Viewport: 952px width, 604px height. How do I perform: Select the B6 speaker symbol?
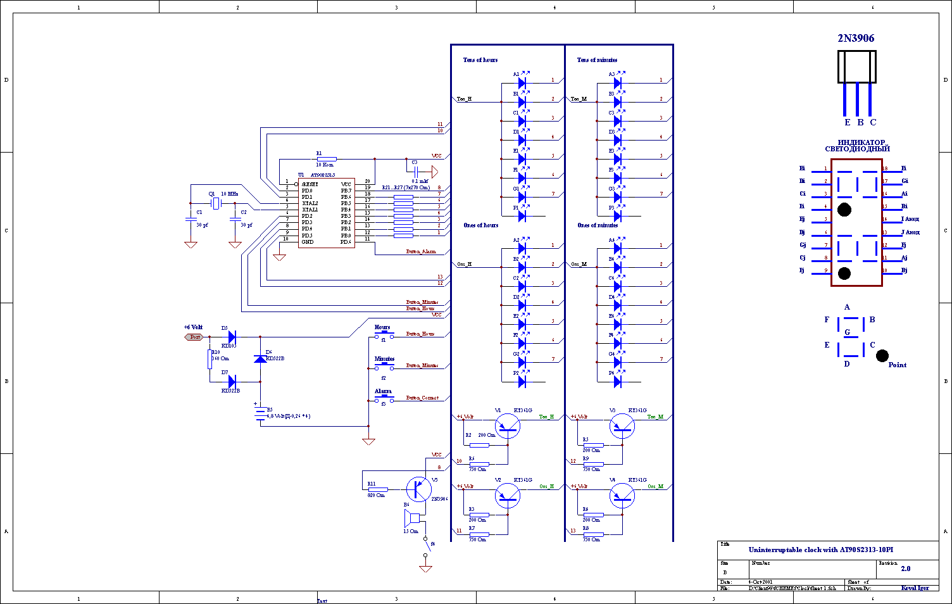pos(412,519)
